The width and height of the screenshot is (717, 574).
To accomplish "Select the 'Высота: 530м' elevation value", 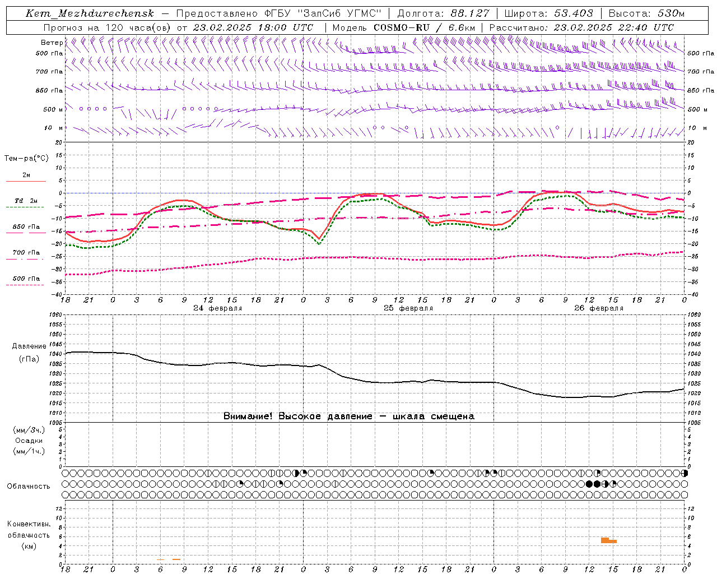I will 646,13.
